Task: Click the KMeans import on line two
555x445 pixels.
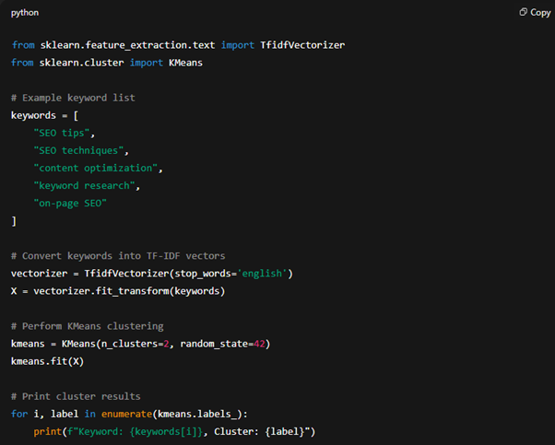Action: click(x=186, y=62)
